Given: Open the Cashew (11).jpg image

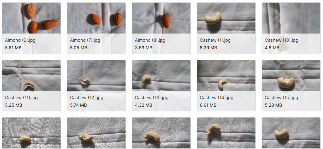Looking at the screenshot, I should point(31,76).
